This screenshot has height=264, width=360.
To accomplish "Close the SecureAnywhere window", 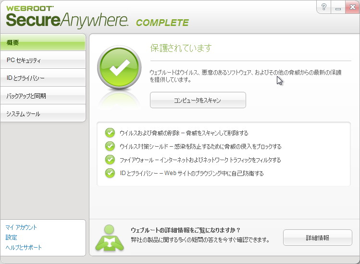I will click(x=352, y=7).
